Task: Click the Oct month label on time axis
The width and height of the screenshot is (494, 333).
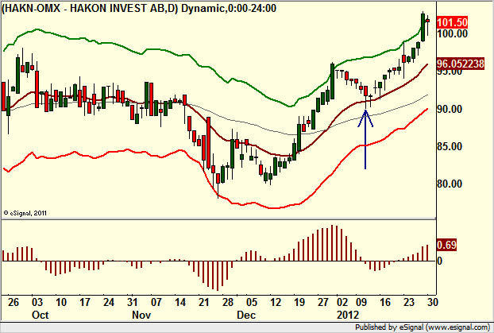Action: click(41, 315)
